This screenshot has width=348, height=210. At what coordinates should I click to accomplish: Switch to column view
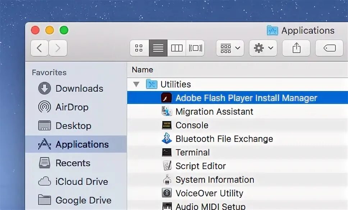177,48
